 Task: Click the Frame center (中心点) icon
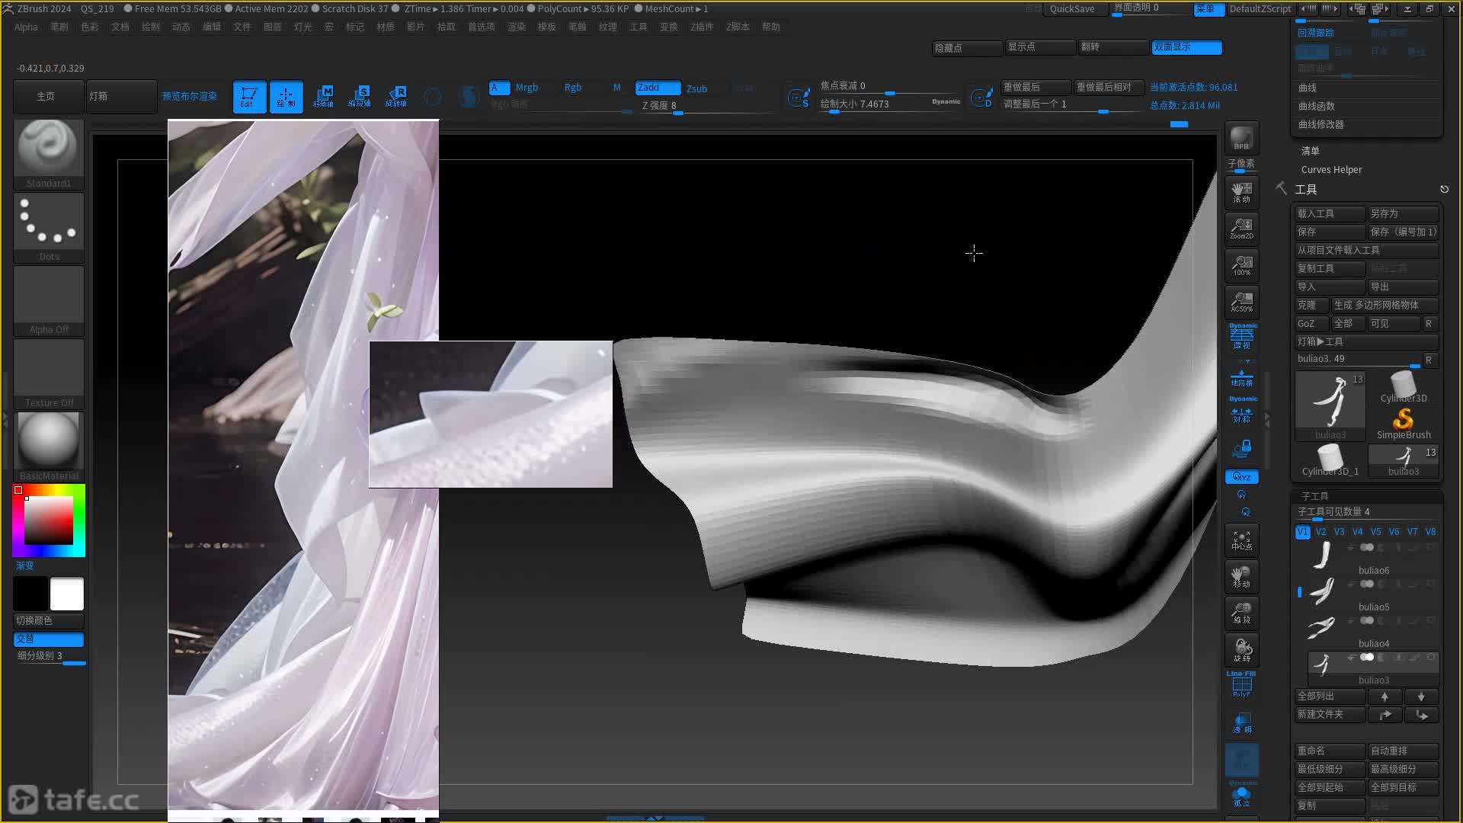(1241, 540)
